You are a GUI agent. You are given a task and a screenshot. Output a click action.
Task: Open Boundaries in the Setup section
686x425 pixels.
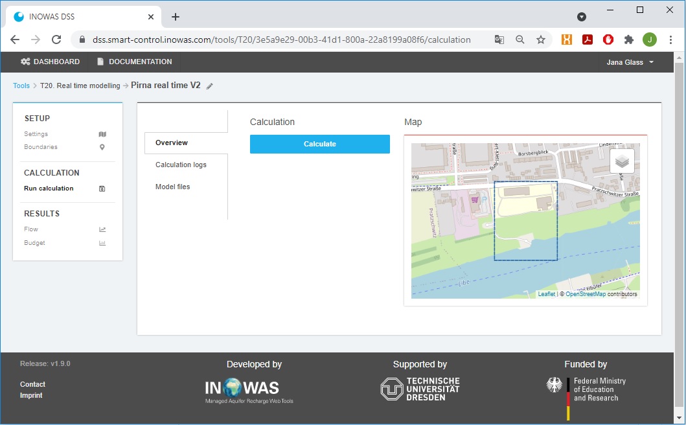[x=41, y=147]
